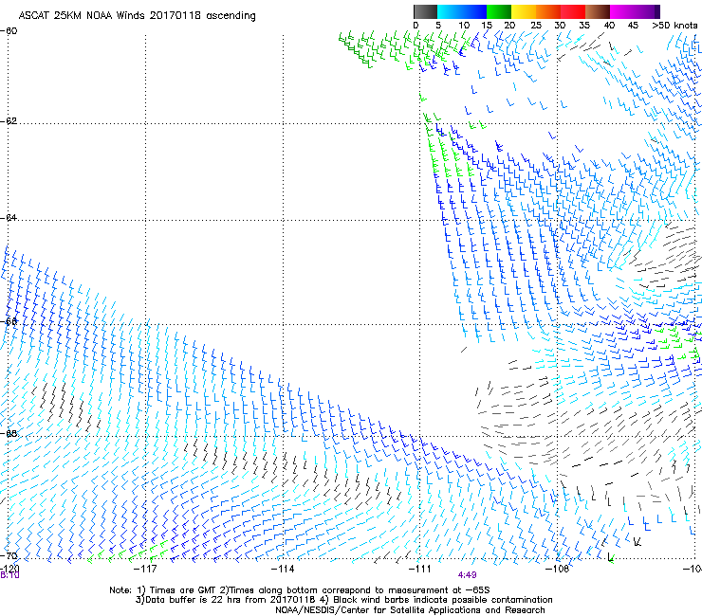Image resolution: width=702 pixels, height=616 pixels.
Task: Click the '-60' latitude axis label
Action: tap(9, 31)
